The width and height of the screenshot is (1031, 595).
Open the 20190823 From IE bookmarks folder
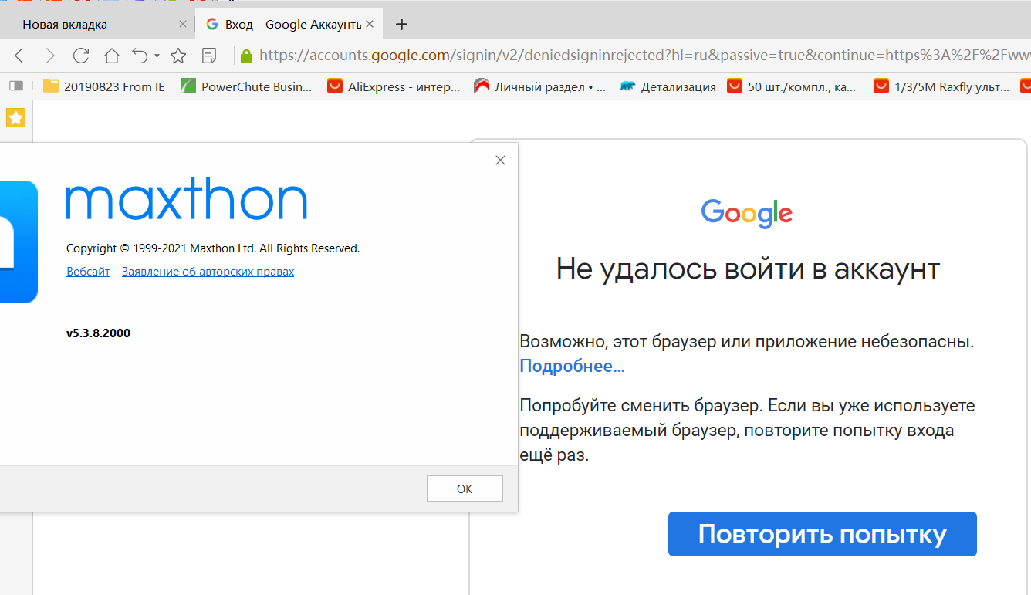(104, 86)
